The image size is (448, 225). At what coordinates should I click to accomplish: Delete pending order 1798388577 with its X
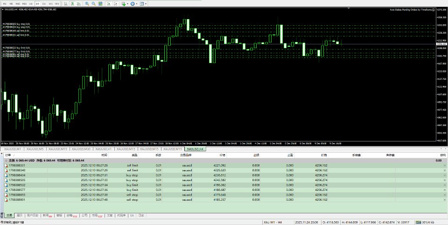[444, 190]
